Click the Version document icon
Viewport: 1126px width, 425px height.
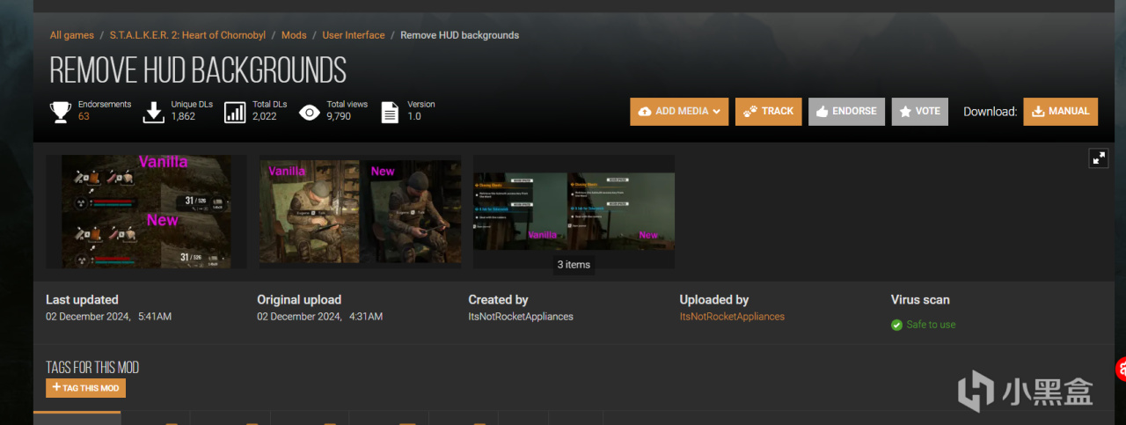(390, 112)
